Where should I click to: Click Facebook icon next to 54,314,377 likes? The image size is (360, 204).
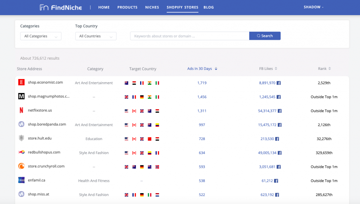[x=279, y=111]
